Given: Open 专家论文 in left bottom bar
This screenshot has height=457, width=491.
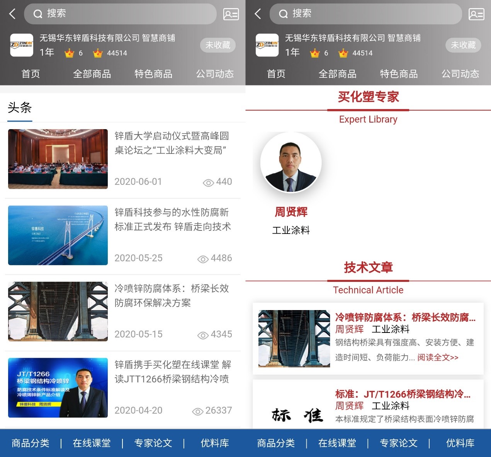Looking at the screenshot, I should [x=153, y=443].
